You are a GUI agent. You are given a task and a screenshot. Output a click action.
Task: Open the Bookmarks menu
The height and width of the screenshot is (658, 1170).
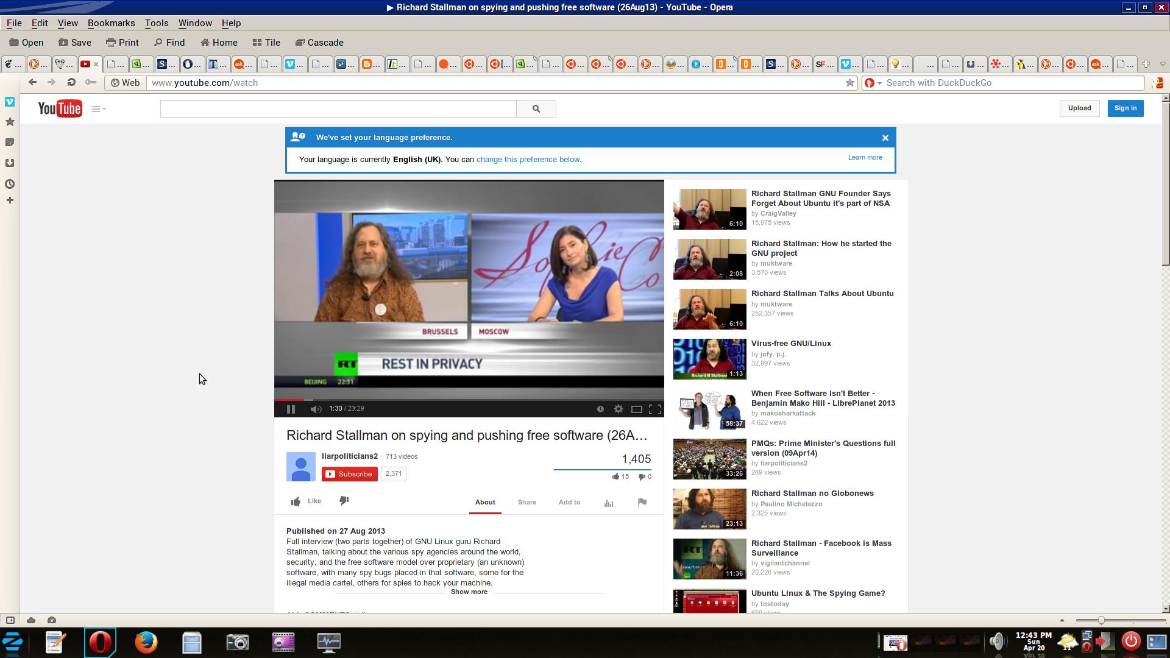(111, 23)
